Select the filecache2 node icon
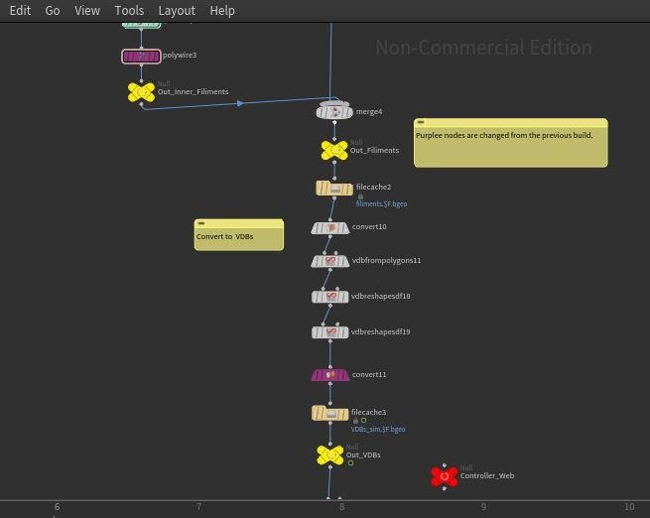This screenshot has height=518, width=650. (334, 189)
